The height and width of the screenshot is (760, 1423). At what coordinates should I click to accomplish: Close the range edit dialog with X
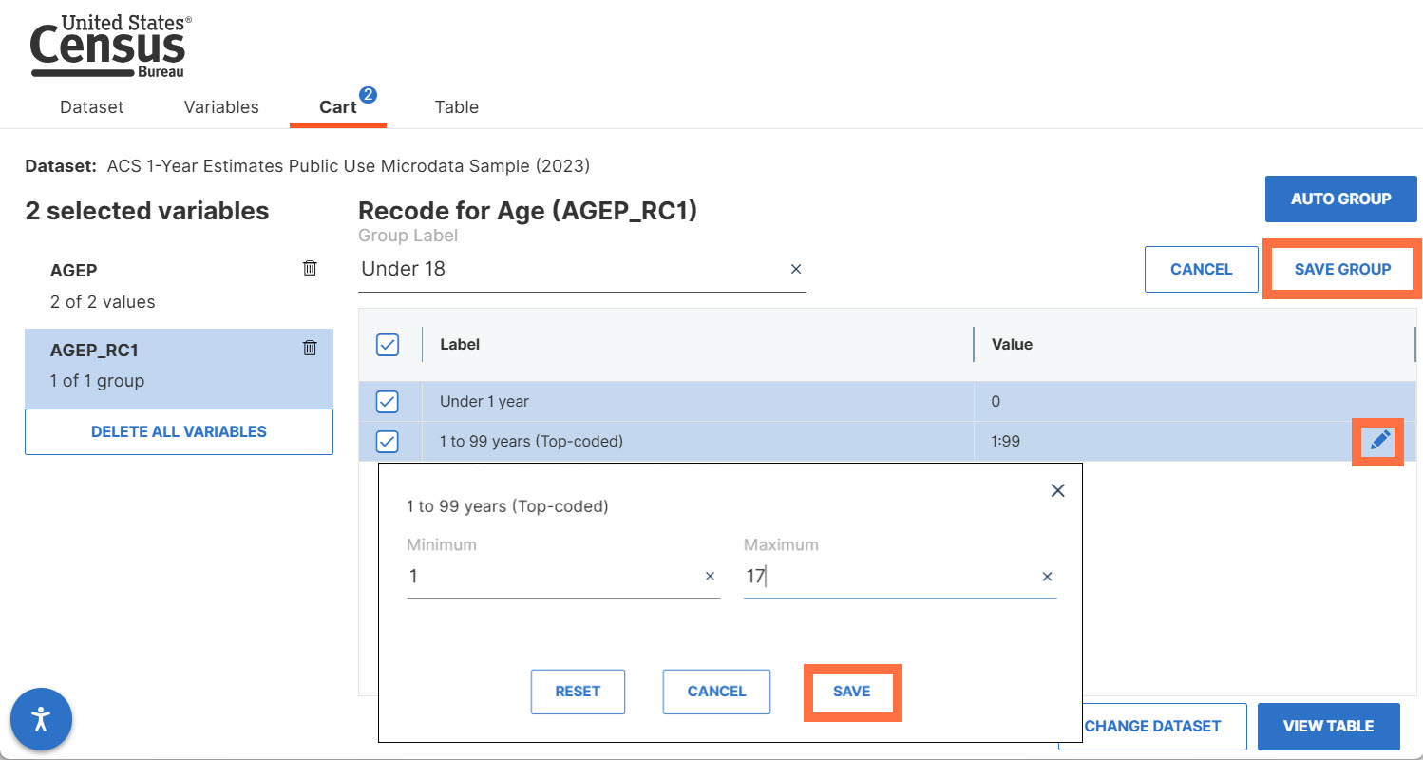click(1057, 490)
